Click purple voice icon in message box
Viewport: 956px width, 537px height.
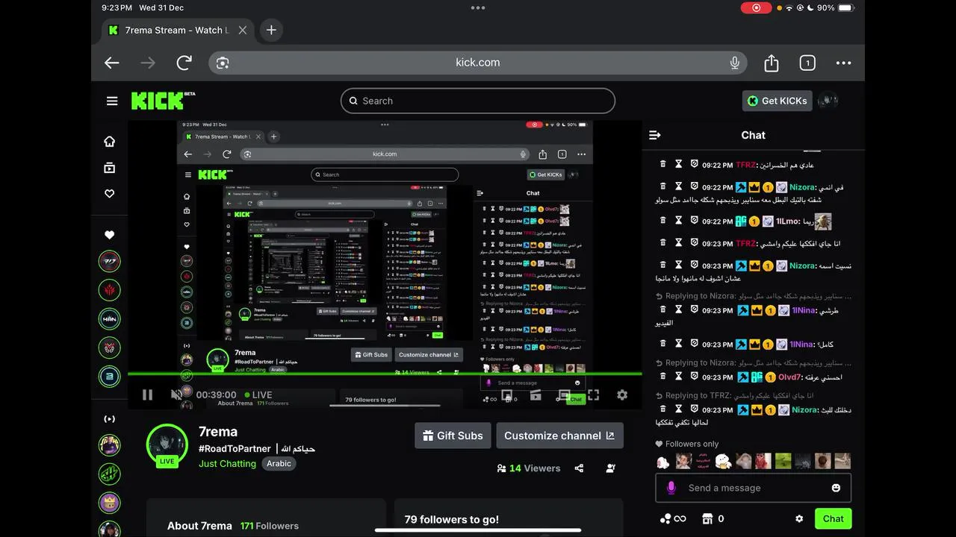[x=671, y=488]
